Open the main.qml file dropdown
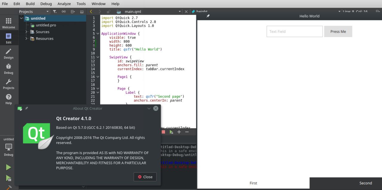The width and height of the screenshot is (382, 190). click(x=180, y=12)
